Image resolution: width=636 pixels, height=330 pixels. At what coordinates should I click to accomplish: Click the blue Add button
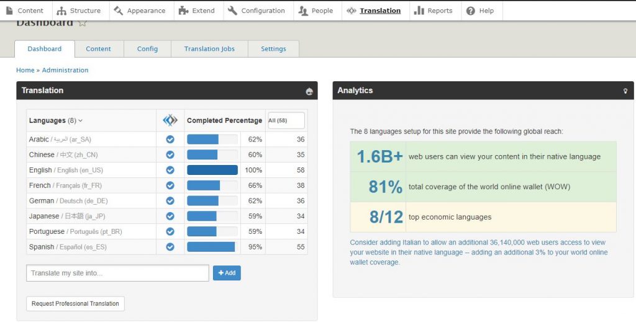[227, 273]
